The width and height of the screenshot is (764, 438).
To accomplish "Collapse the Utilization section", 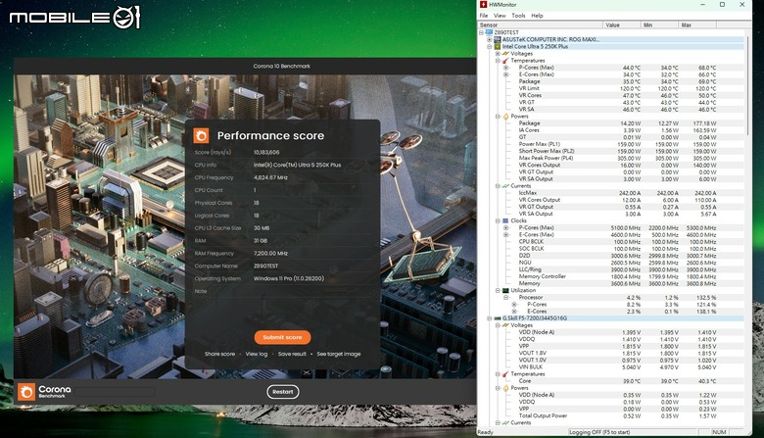I will (498, 290).
